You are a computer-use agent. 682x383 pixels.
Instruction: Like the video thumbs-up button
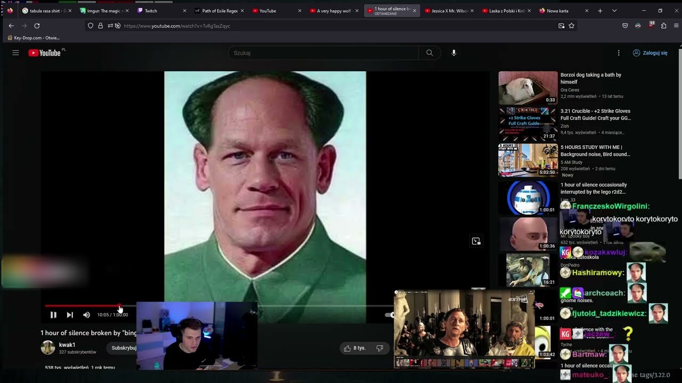click(x=354, y=348)
